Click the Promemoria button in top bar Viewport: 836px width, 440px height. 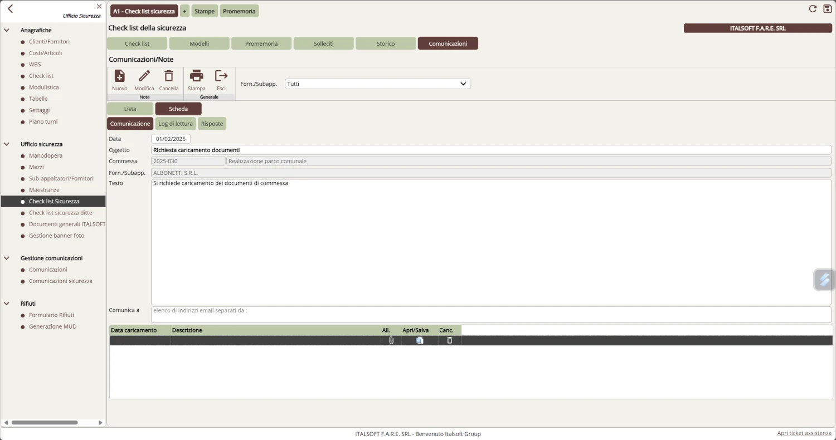pos(239,11)
